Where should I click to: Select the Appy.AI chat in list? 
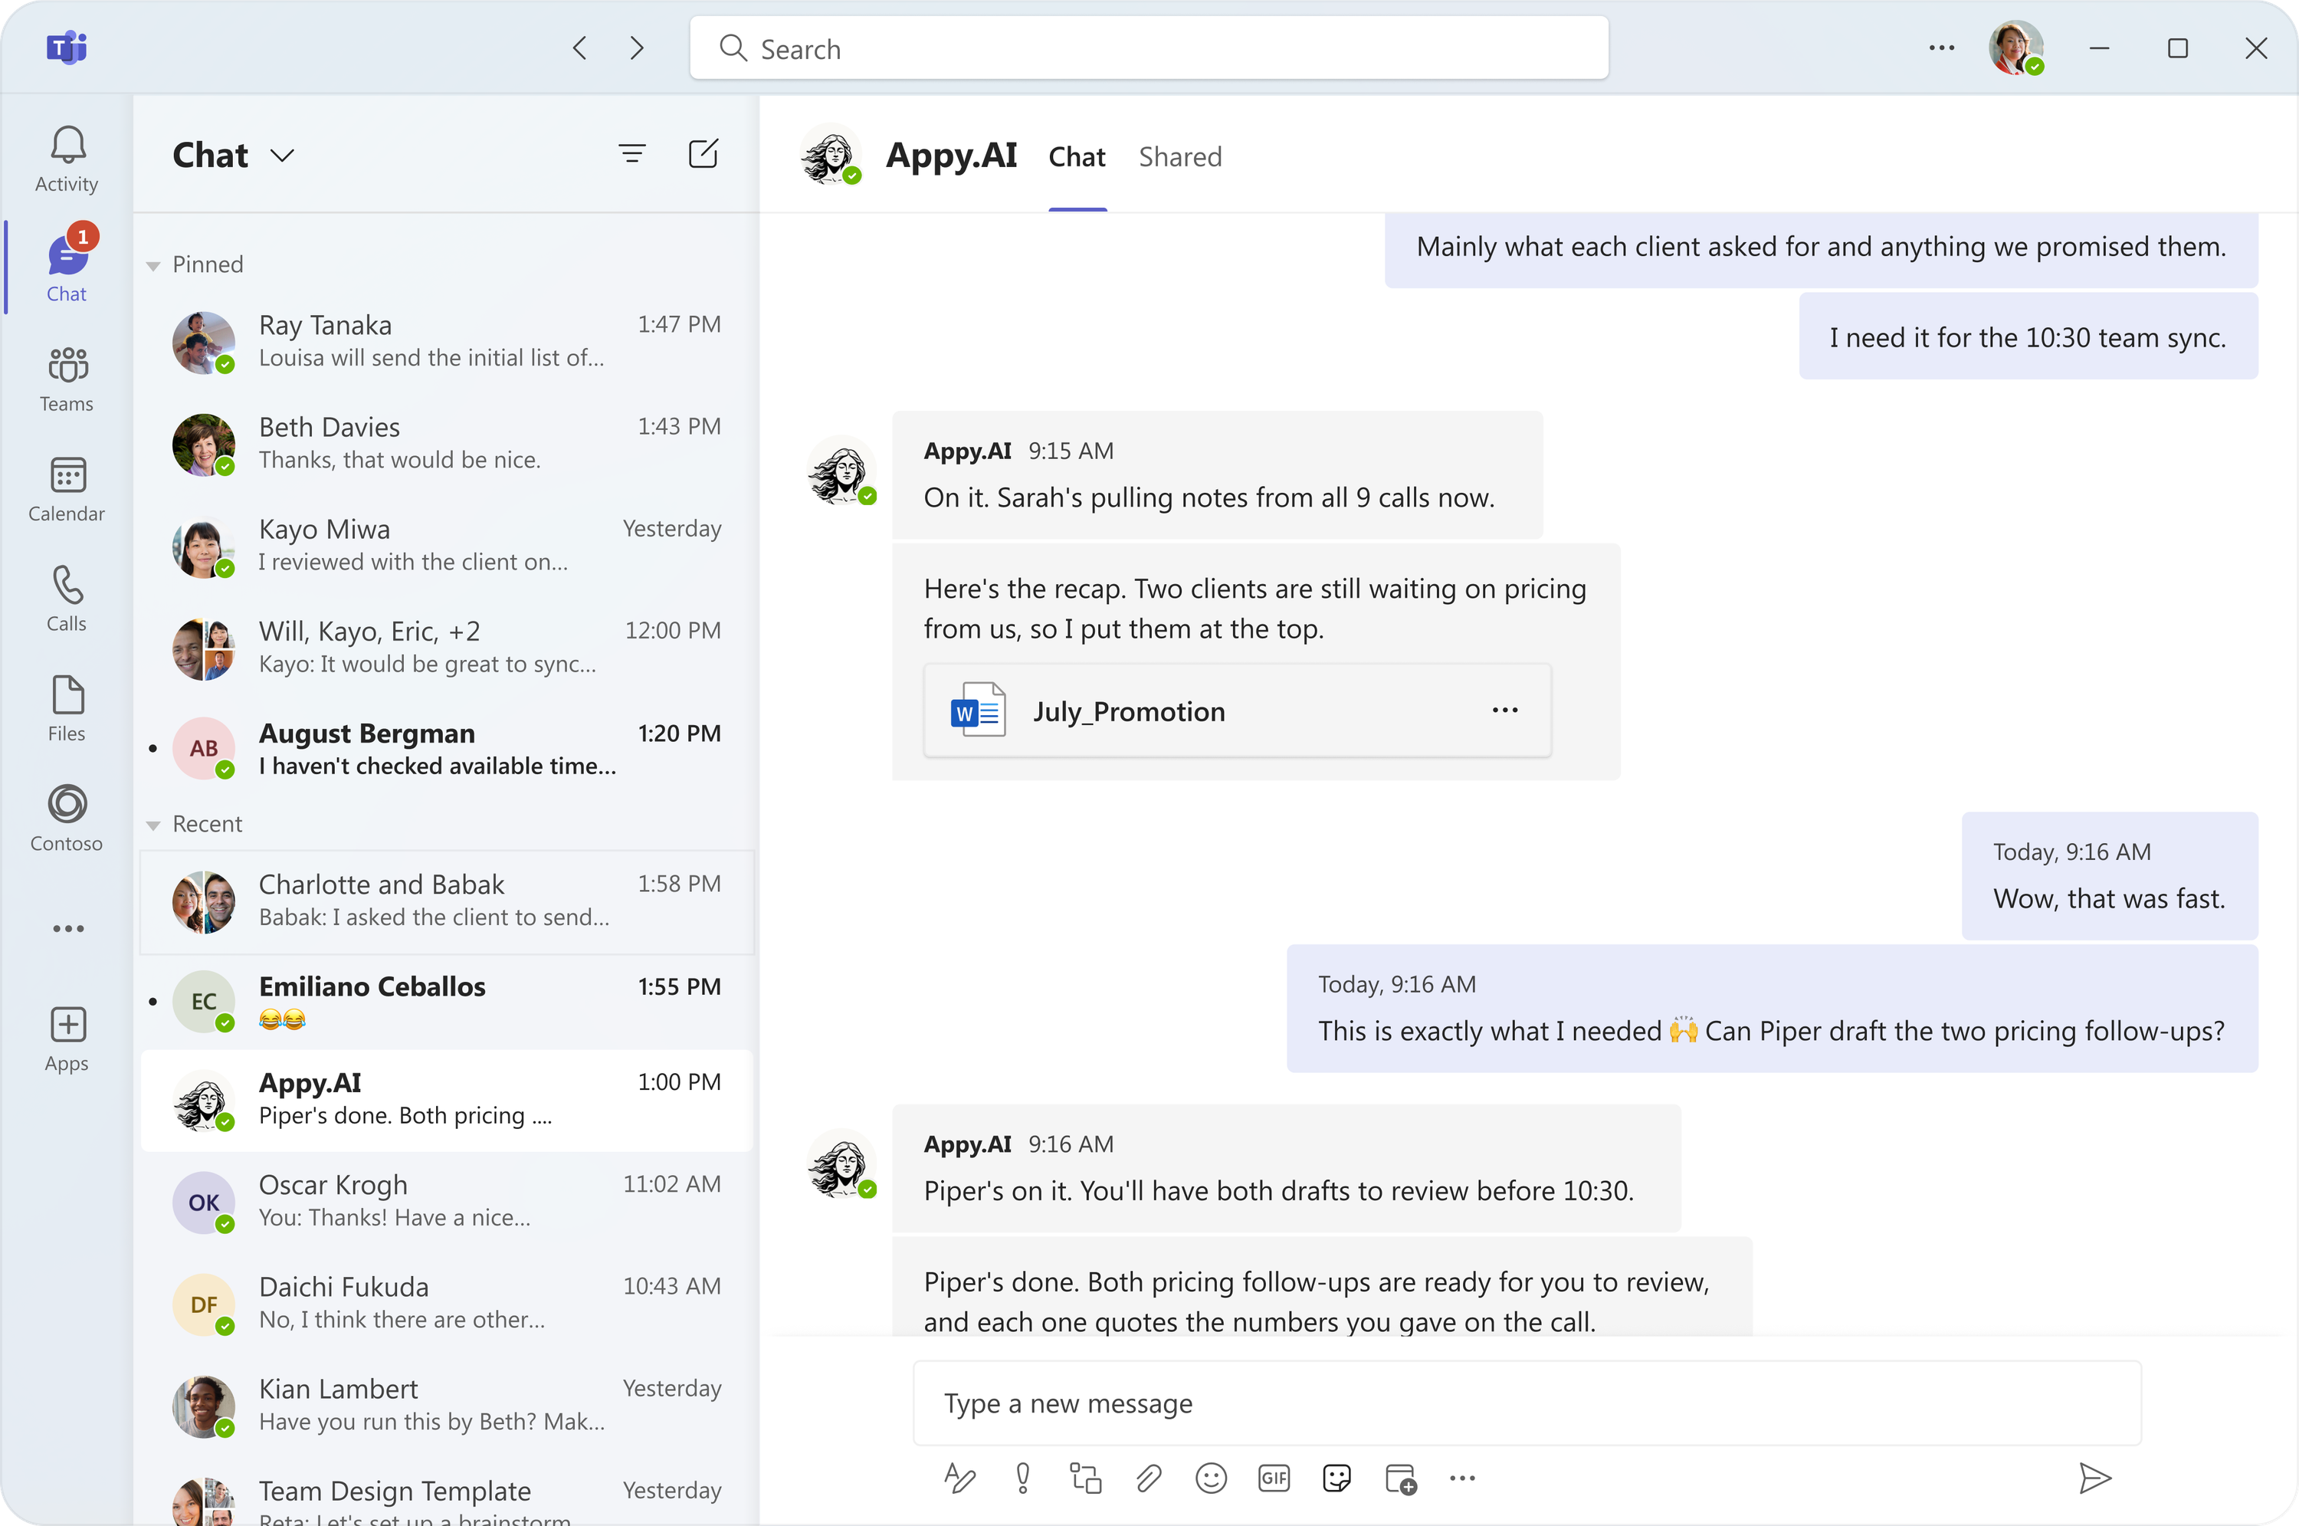click(447, 1100)
